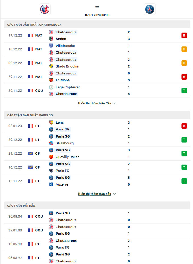Click the Lens club logo
This screenshot has height=264, width=193.
click(51, 122)
